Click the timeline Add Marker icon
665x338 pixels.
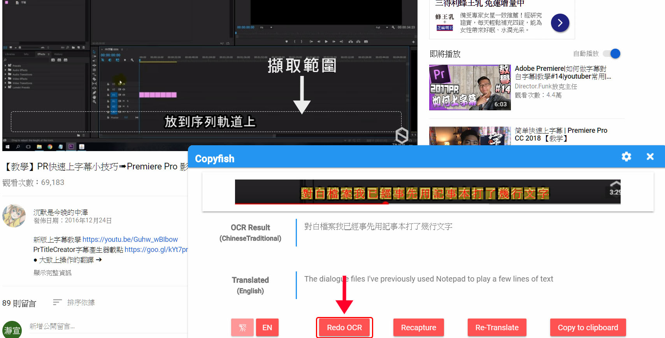(125, 60)
